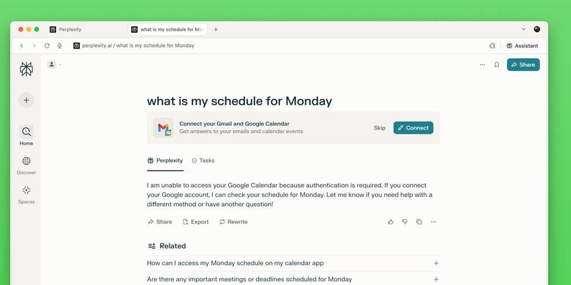
Task: Expand the user profile dropdown
Action: point(55,65)
